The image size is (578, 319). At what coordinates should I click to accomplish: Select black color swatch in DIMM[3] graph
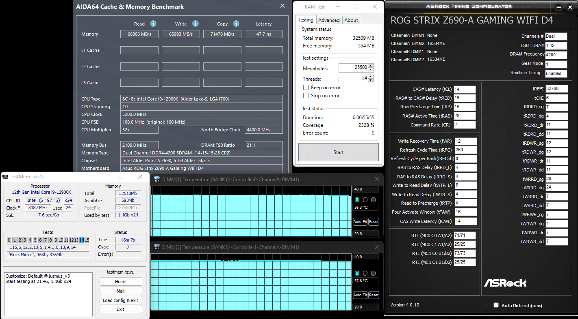coord(365,273)
